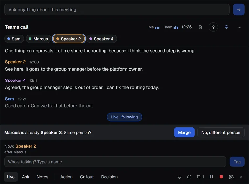249x184 pixels.
Task: Minimize the panel with the dash icon
Action: (x=239, y=27)
